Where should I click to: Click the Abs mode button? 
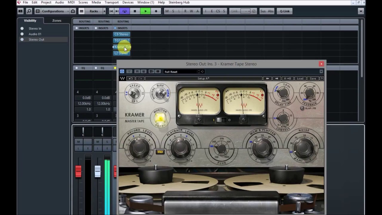pyautogui.click(x=271, y=11)
